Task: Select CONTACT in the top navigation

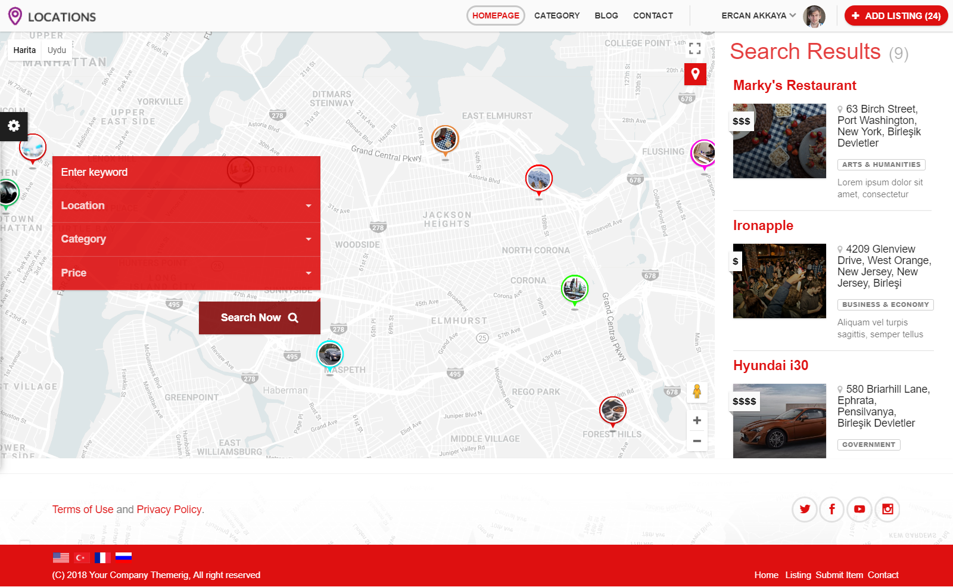Action: 653,15
